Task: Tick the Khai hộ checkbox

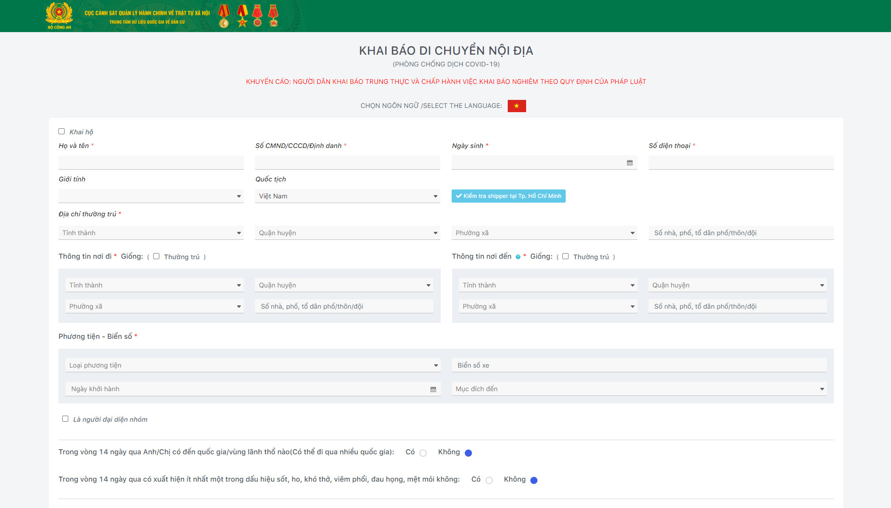Action: pos(62,131)
